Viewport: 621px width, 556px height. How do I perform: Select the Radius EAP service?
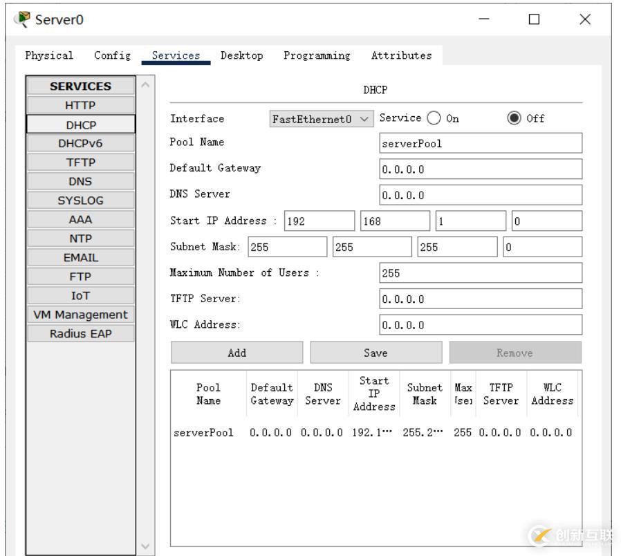pyautogui.click(x=80, y=333)
